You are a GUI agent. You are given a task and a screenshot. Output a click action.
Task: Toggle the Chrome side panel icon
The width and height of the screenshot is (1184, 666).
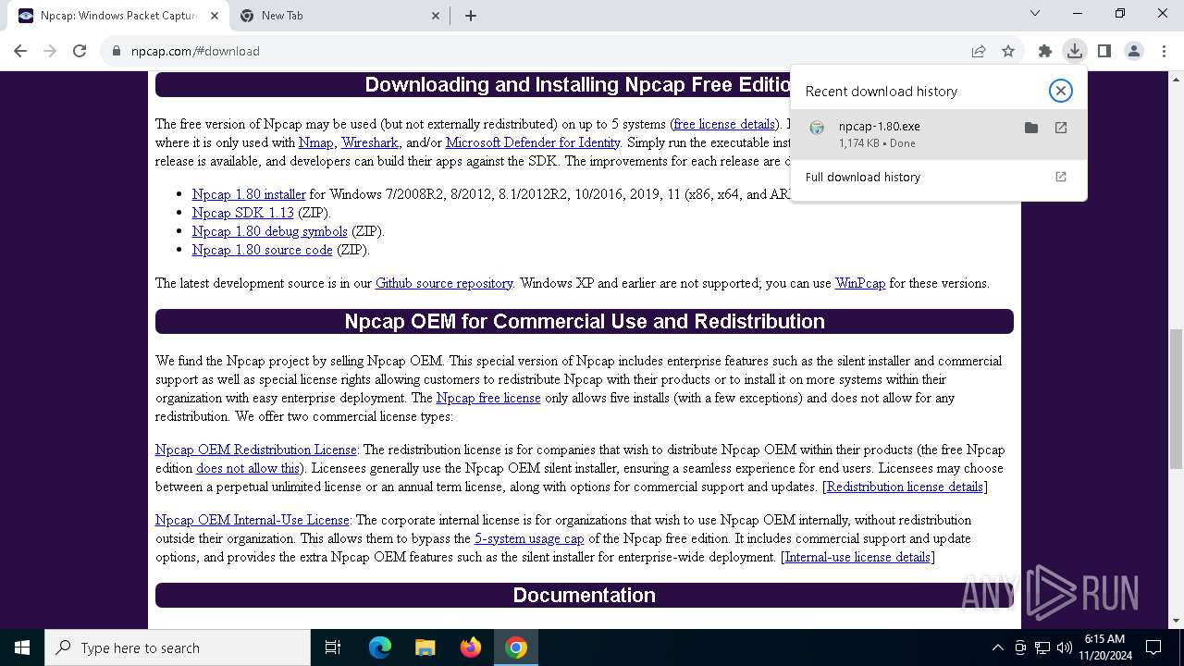(x=1104, y=51)
